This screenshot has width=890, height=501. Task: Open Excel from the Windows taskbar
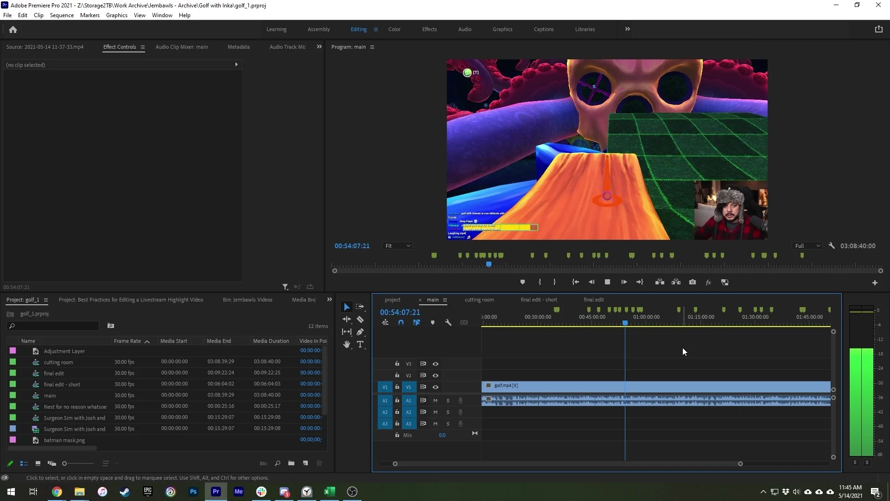(330, 492)
